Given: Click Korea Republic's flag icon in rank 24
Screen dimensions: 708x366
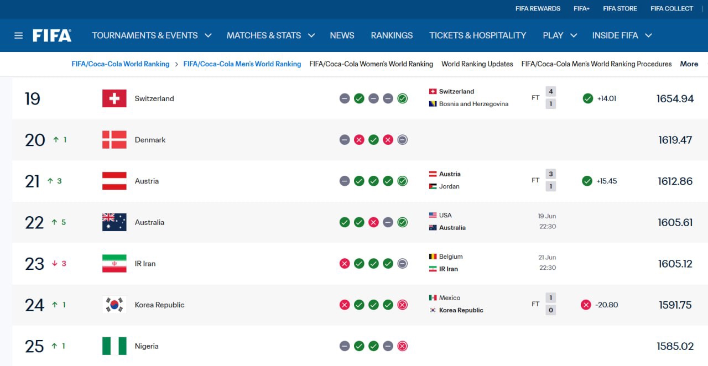Looking at the screenshot, I should (x=114, y=305).
